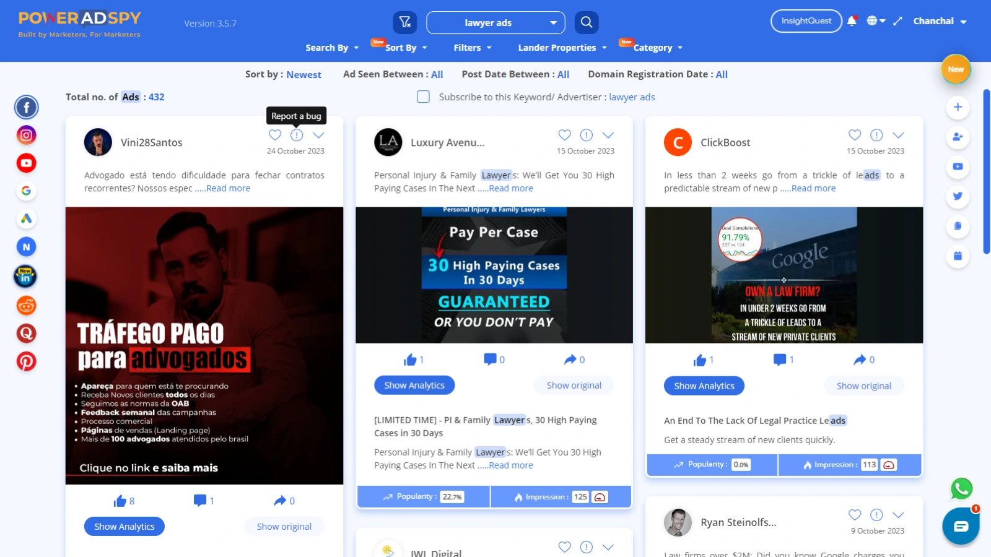Expand chevron on Luxury Avenu ad

point(608,135)
